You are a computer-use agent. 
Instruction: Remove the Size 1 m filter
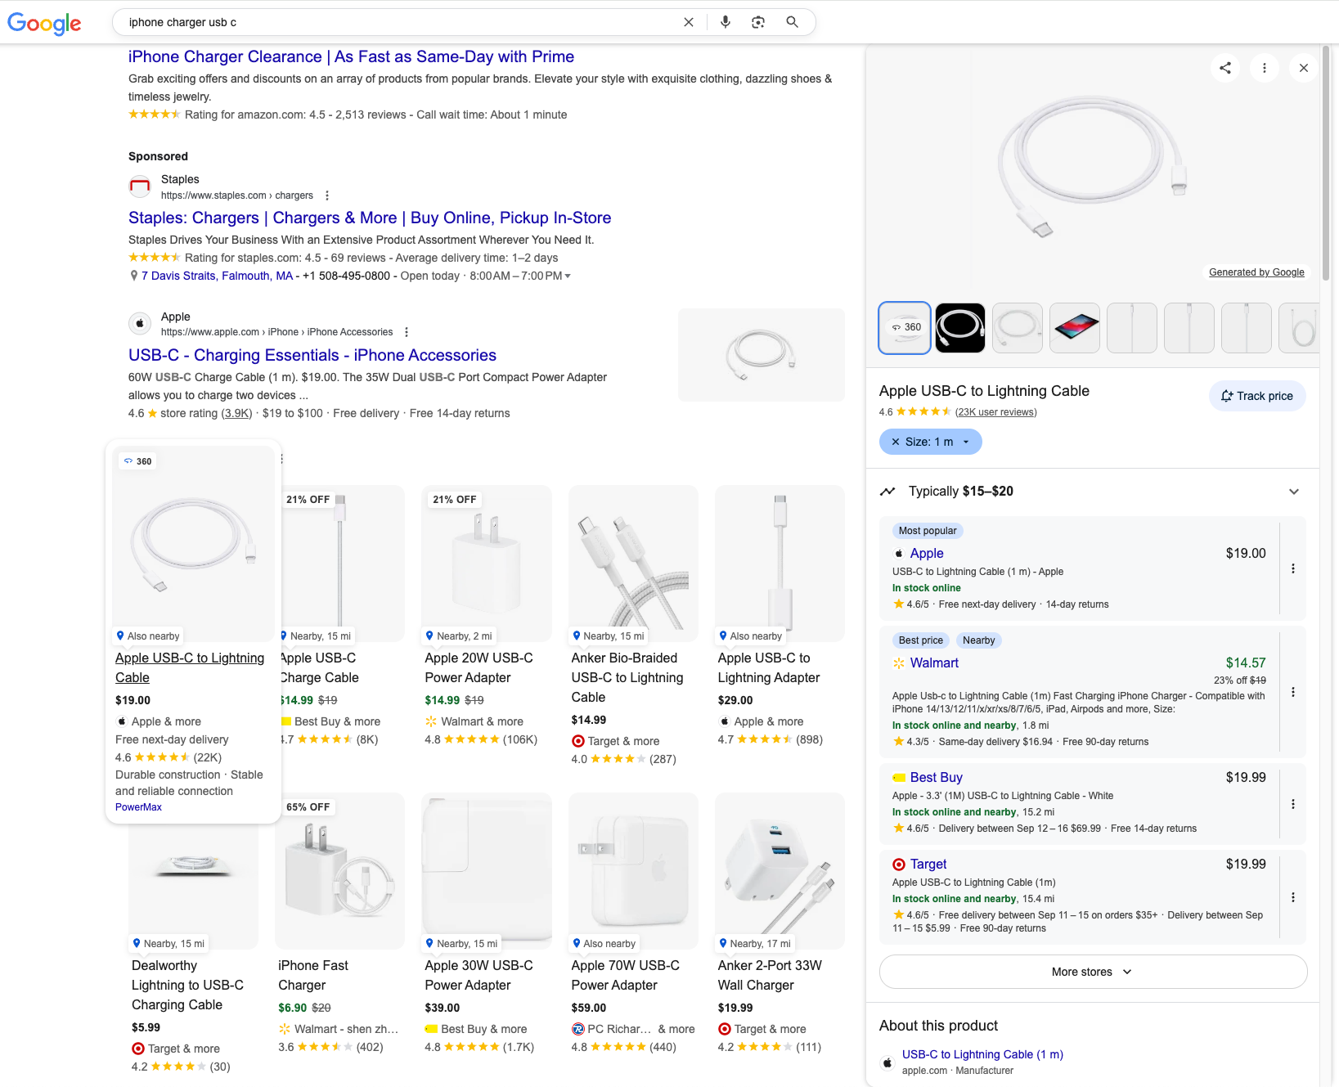tap(895, 442)
